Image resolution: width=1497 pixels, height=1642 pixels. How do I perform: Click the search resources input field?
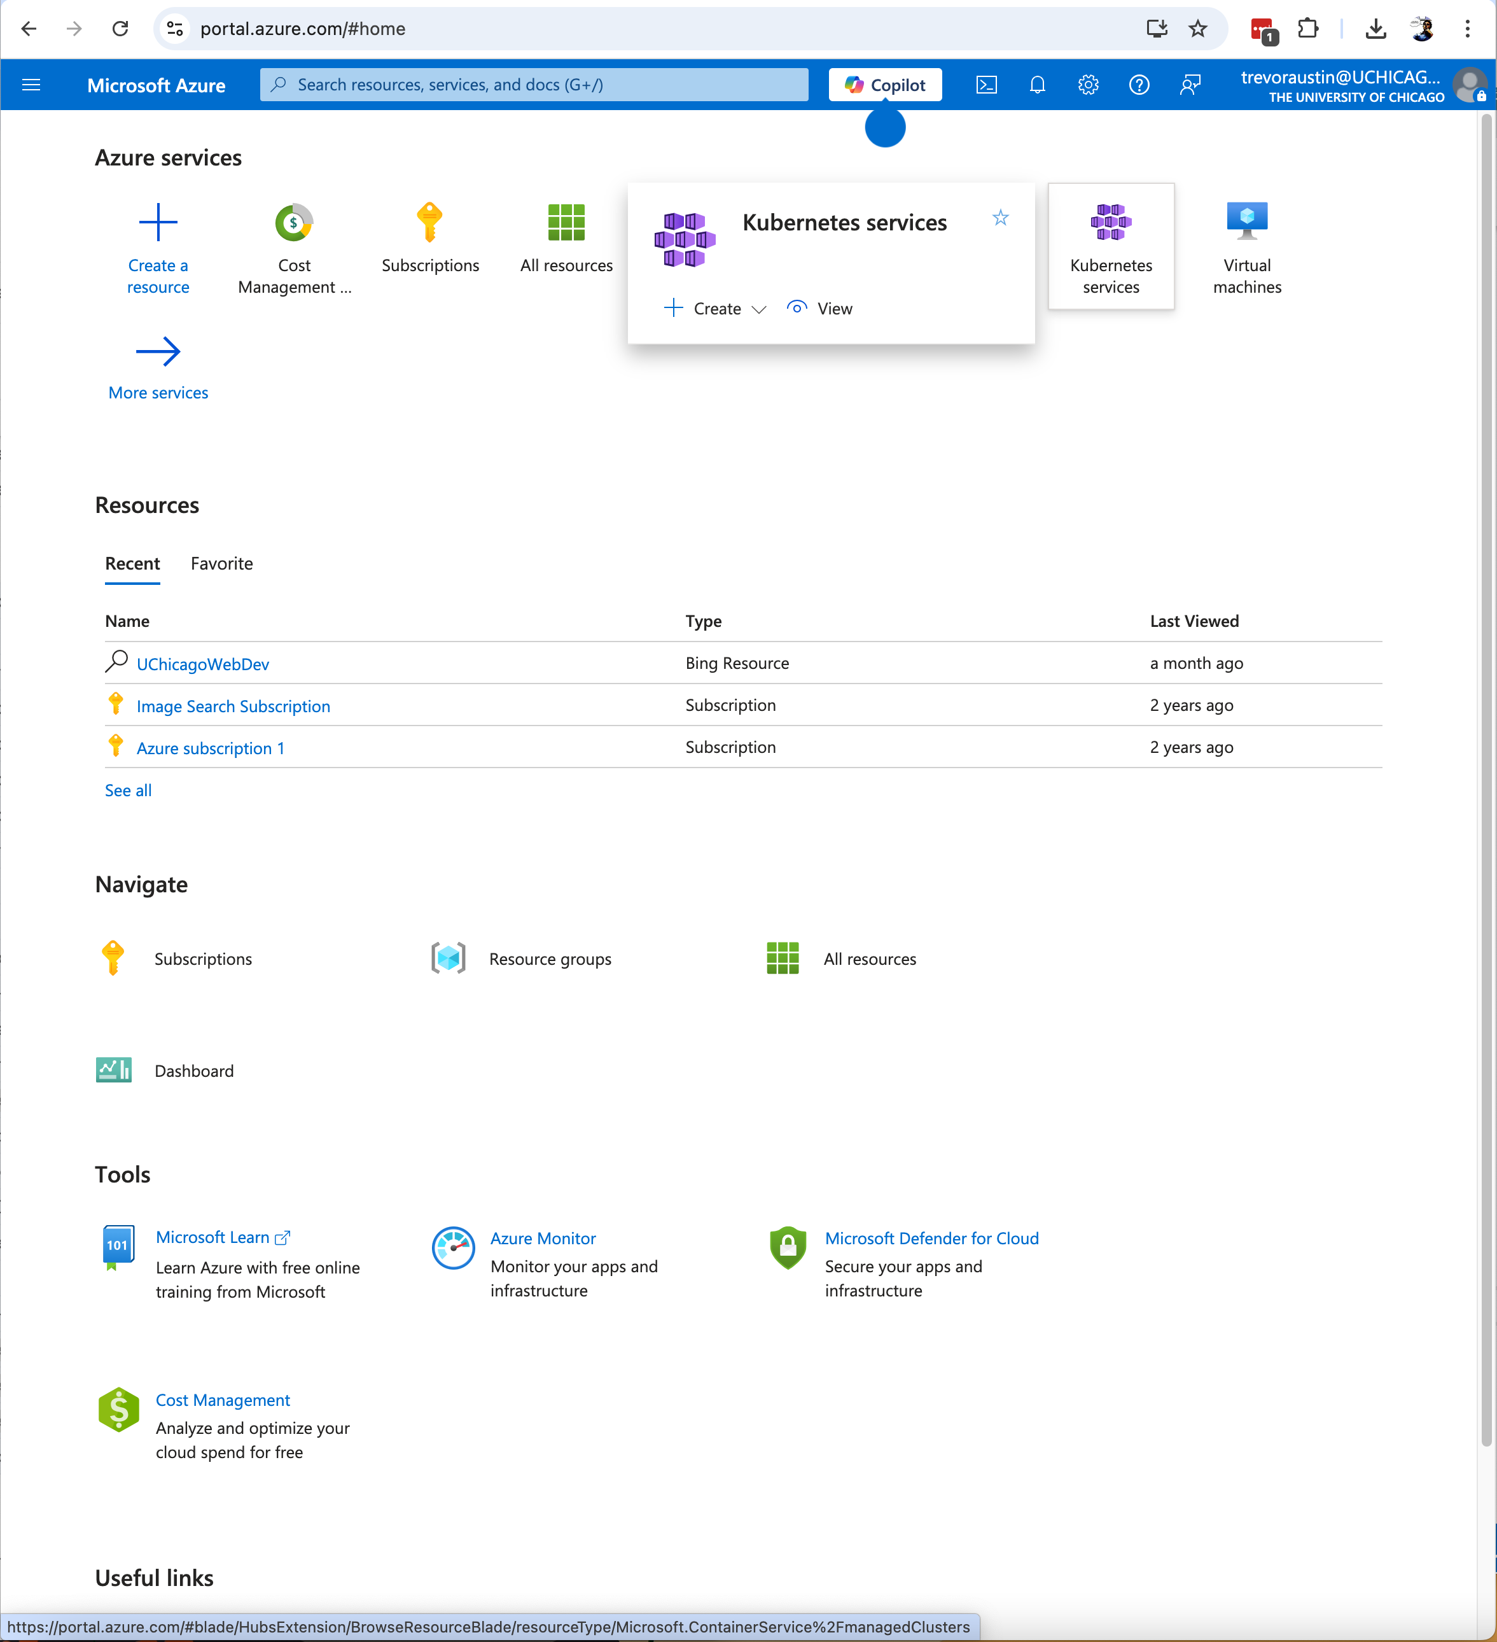(533, 84)
